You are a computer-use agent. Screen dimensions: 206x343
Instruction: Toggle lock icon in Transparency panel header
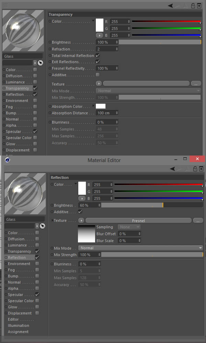193,6
